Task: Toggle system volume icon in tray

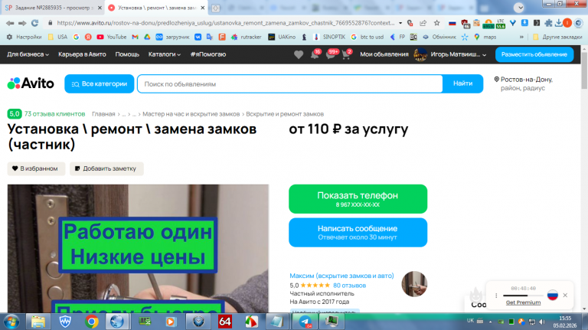Action: tap(542, 322)
